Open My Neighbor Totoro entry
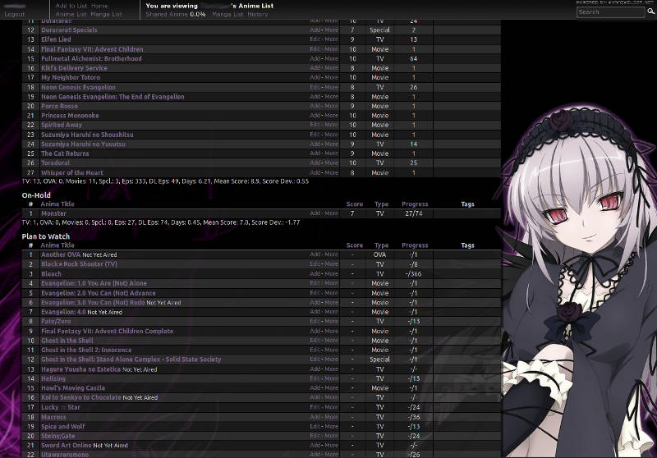Viewport: 657px width, 458px height. tap(71, 77)
